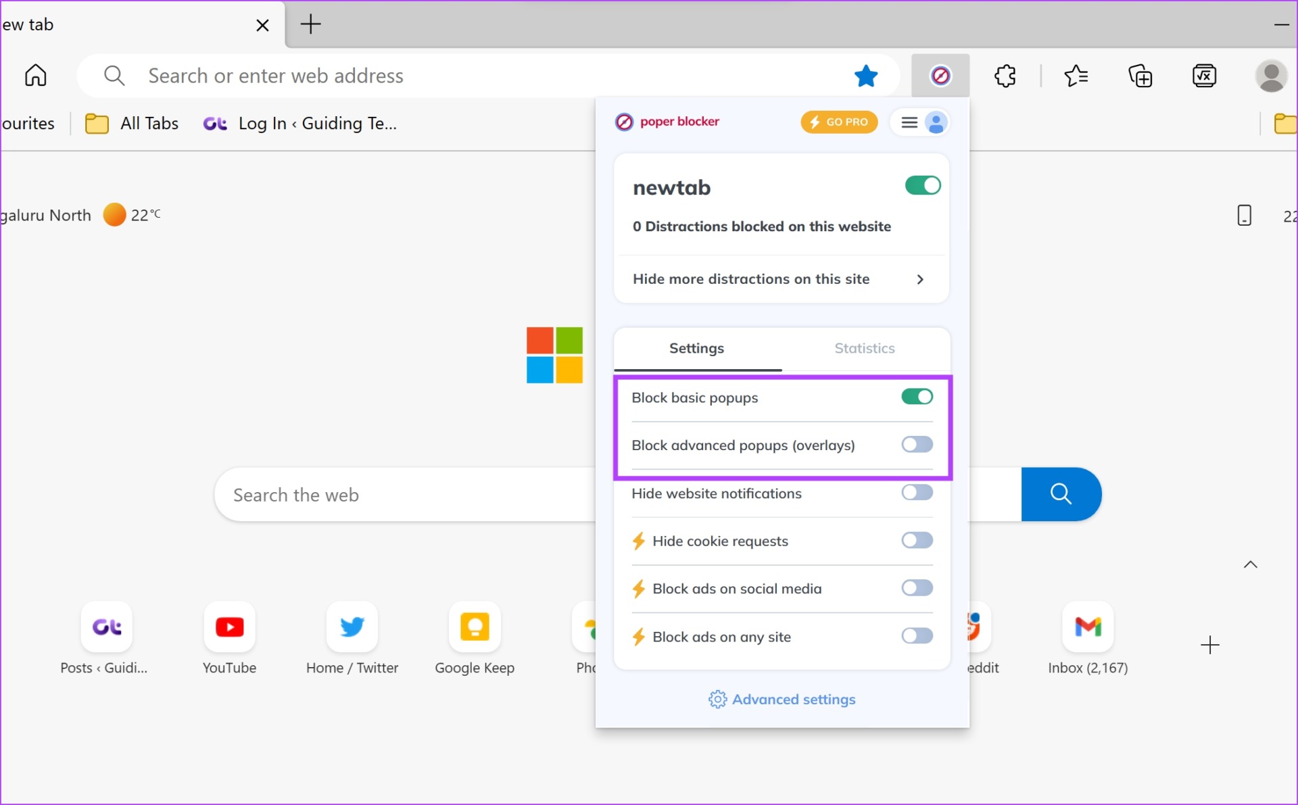Collapse the new tab page with the up chevron
The height and width of the screenshot is (805, 1298).
pyautogui.click(x=1251, y=564)
